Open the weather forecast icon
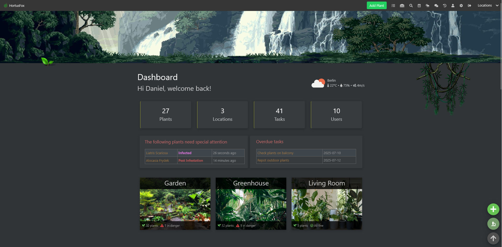The image size is (502, 247). coord(428,5)
